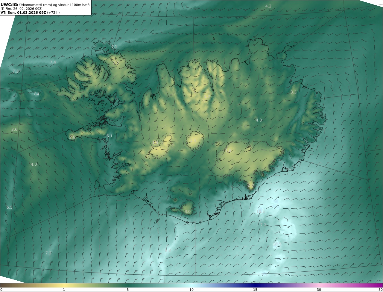Image resolution: width=383 pixels, height=292 pixels.
Task: Click the '9.8' value over the ocean
Action: pyautogui.click(x=168, y=250)
